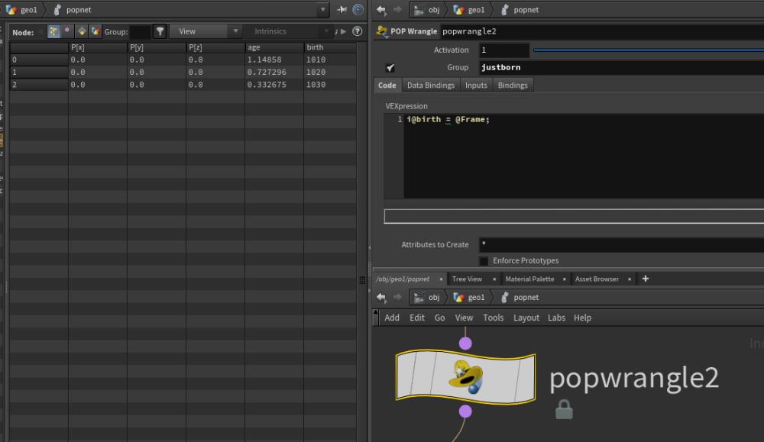764x442 pixels.
Task: Expand the spreadsheet path dropdown arrow
Action: (324, 10)
